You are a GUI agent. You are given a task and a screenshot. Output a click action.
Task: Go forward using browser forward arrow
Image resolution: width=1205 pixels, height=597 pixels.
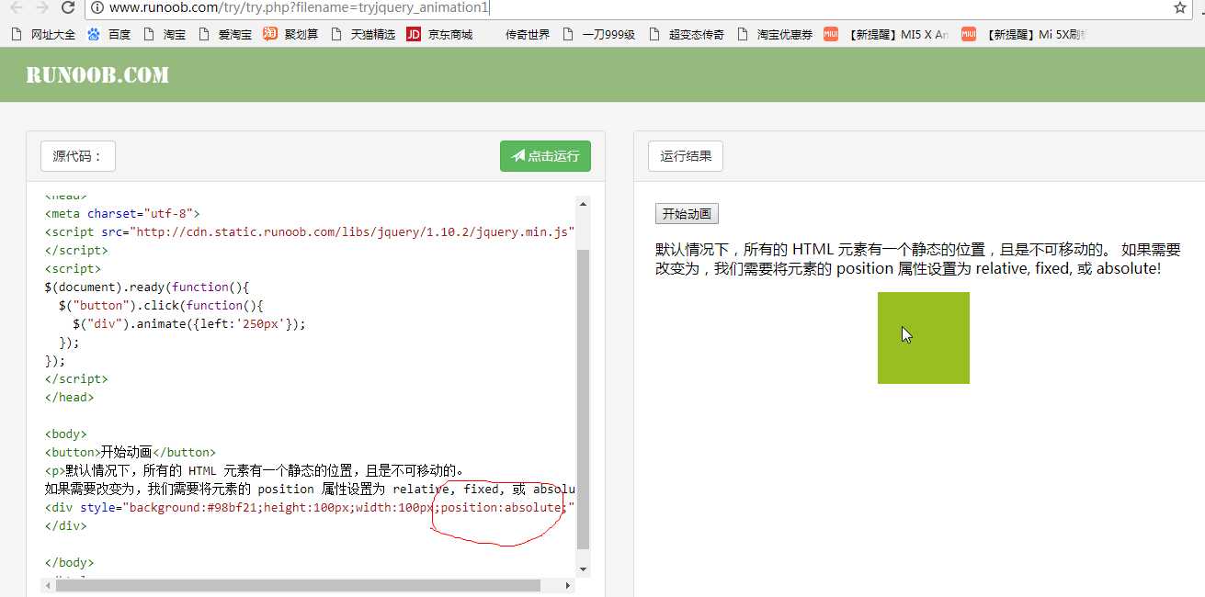point(41,7)
